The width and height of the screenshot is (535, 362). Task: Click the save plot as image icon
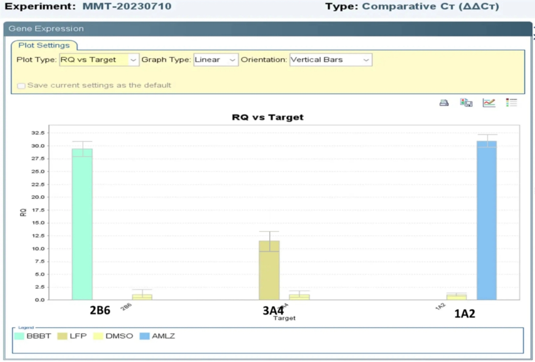pyautogui.click(x=466, y=103)
